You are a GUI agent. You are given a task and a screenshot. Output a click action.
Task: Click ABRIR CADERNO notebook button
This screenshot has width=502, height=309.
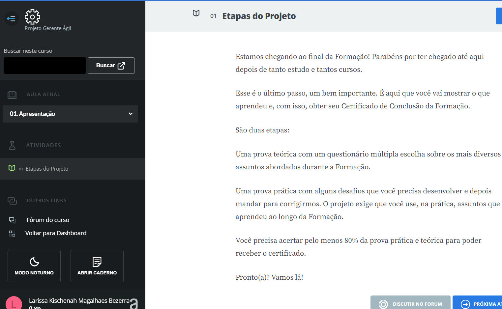coord(97,266)
